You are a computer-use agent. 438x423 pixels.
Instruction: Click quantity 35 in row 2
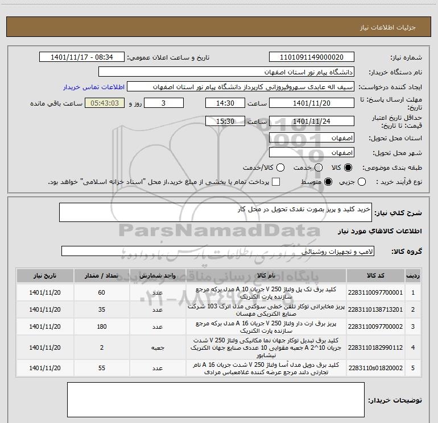pos(102,309)
